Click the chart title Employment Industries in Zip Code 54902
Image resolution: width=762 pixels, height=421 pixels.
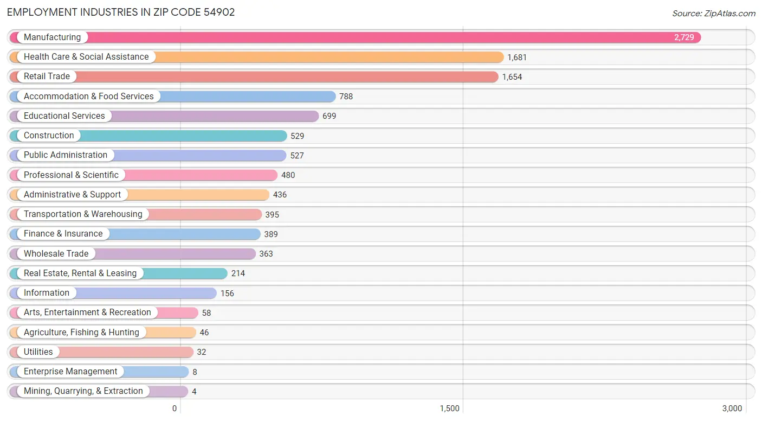pos(121,12)
